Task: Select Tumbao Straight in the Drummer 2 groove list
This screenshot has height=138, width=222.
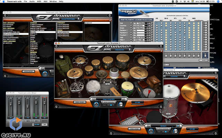Action: [37, 24]
